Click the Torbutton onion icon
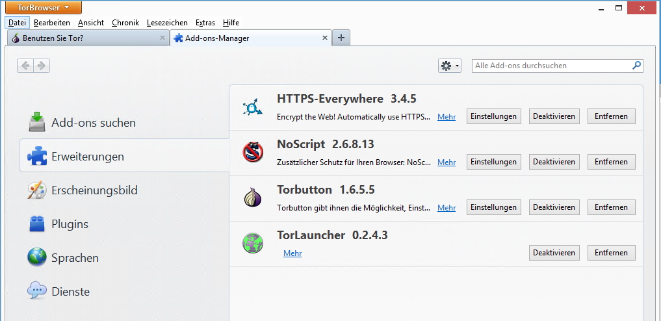The width and height of the screenshot is (661, 321). pyautogui.click(x=253, y=198)
